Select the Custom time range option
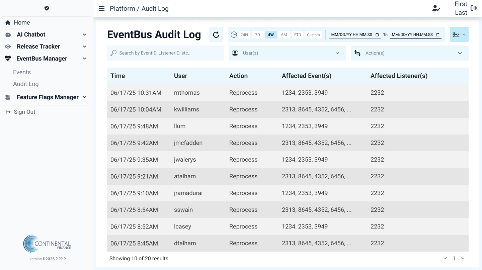Screen dimensions: 482x270 pyautogui.click(x=313, y=35)
